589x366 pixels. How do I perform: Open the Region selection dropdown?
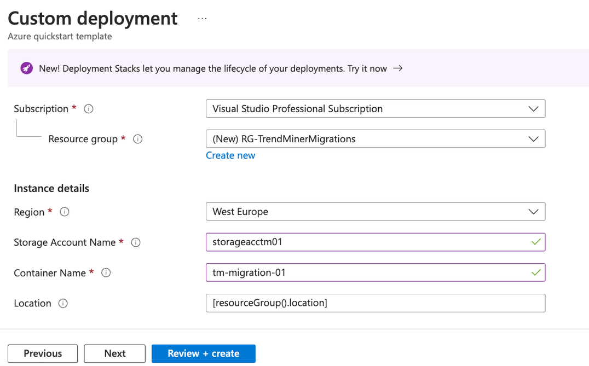click(x=533, y=212)
